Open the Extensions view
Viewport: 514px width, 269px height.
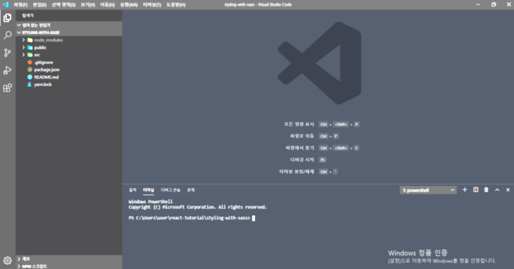point(7,88)
